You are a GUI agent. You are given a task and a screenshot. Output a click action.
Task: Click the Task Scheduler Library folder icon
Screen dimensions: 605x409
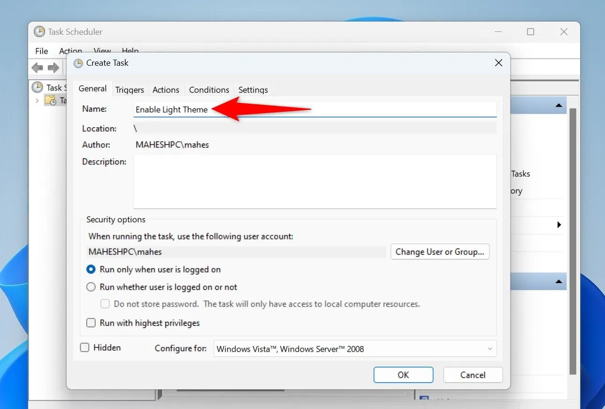click(51, 100)
